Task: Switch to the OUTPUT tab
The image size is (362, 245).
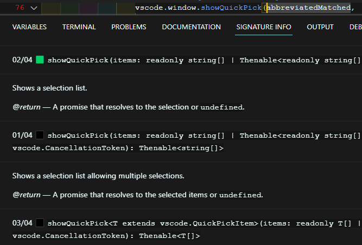Action: pyautogui.click(x=320, y=27)
